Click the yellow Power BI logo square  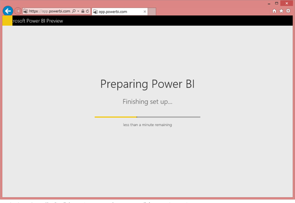point(7,21)
